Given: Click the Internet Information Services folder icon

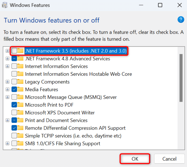Looking at the screenshot, I should pos(20,66).
